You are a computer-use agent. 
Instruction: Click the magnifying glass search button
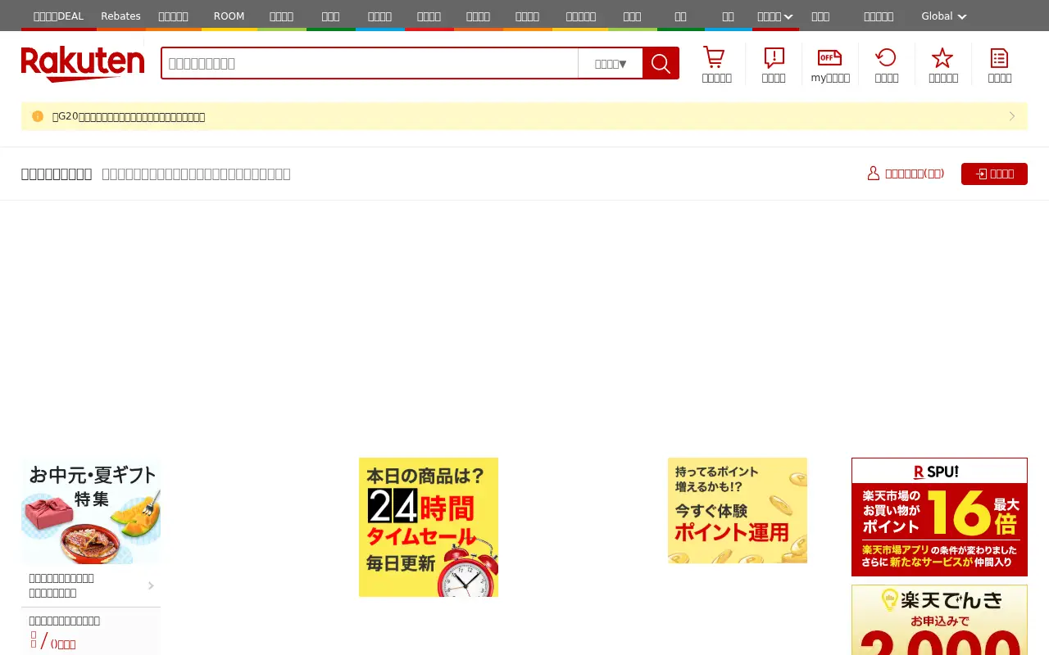tap(661, 63)
